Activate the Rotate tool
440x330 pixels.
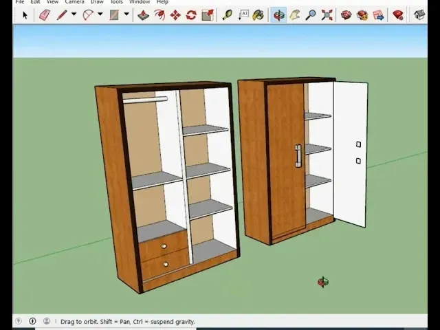pyautogui.click(x=191, y=14)
